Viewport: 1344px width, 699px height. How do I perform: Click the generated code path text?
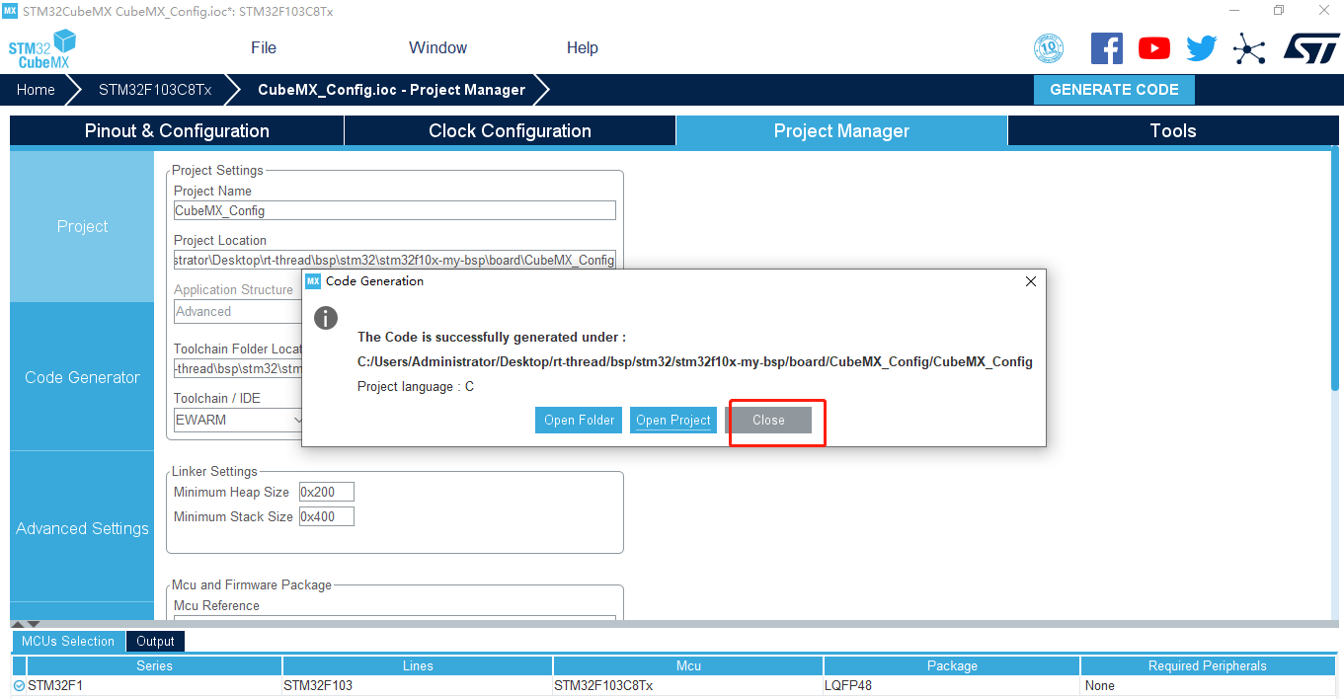click(x=695, y=361)
